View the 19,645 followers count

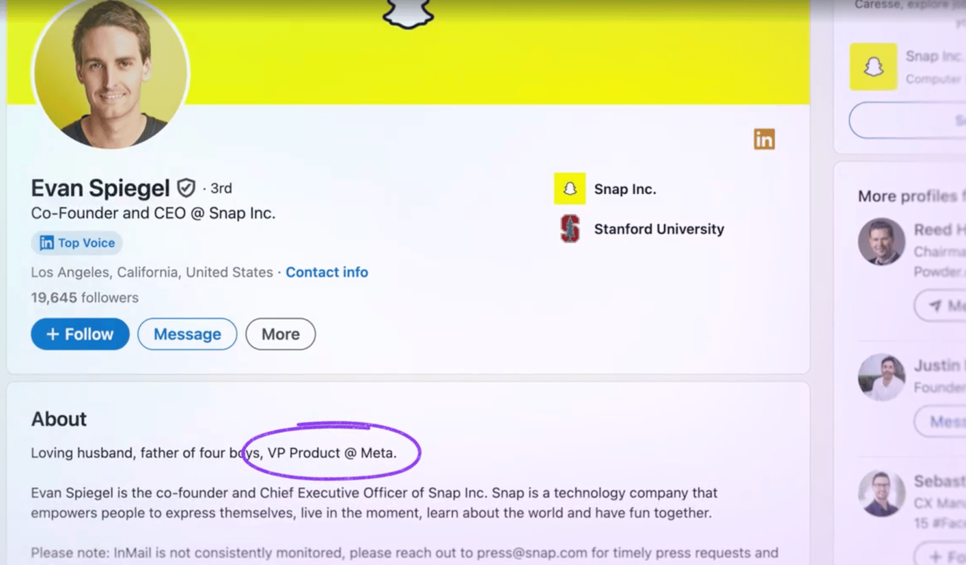point(85,298)
